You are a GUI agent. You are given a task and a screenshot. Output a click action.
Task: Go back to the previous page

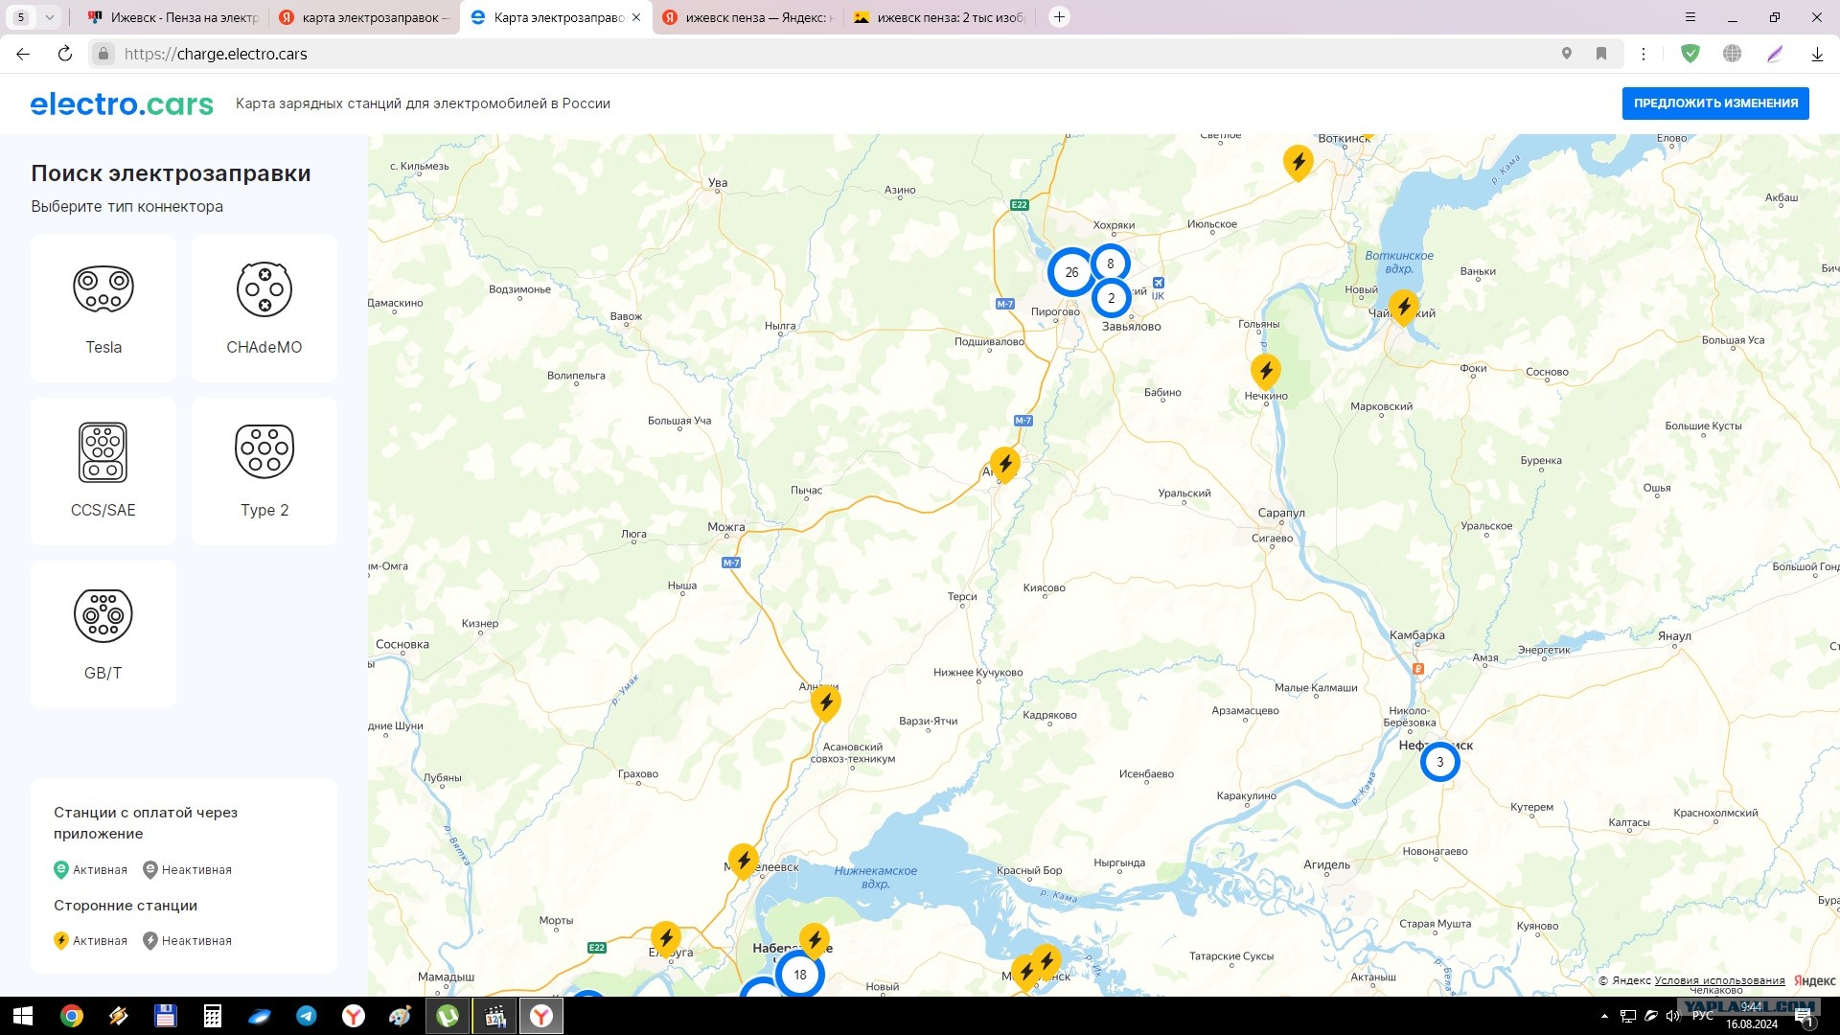pos(23,54)
